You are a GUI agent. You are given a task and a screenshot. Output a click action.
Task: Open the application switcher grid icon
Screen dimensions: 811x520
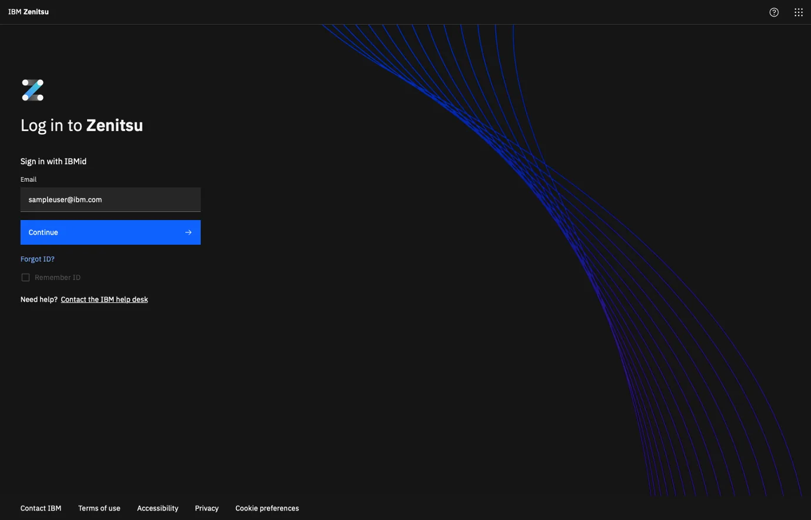(798, 12)
